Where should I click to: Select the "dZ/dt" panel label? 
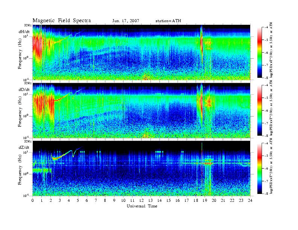[x=24, y=147]
